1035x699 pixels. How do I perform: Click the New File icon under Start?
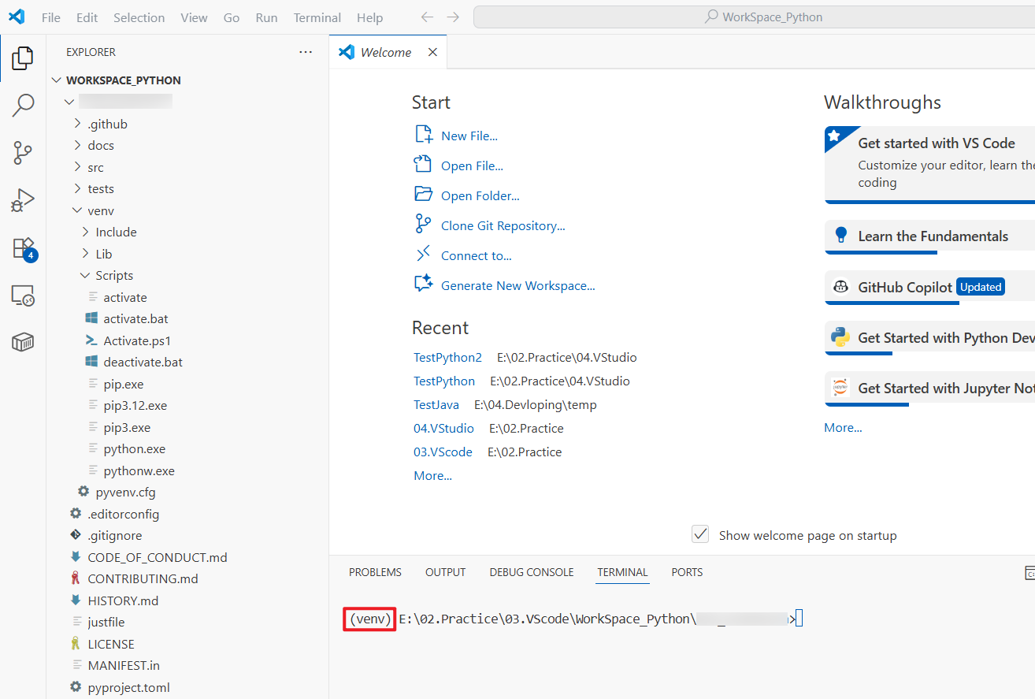click(x=424, y=135)
